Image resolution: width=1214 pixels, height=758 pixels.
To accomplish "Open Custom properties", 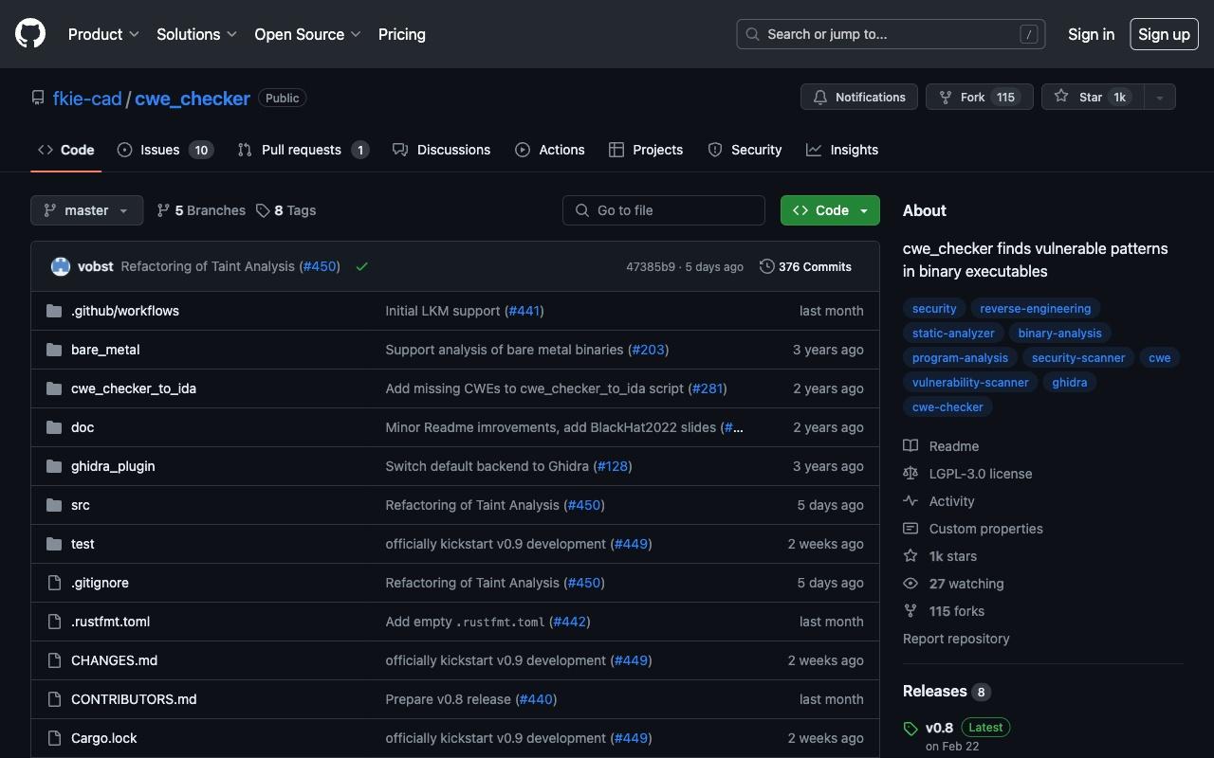I will [x=973, y=529].
